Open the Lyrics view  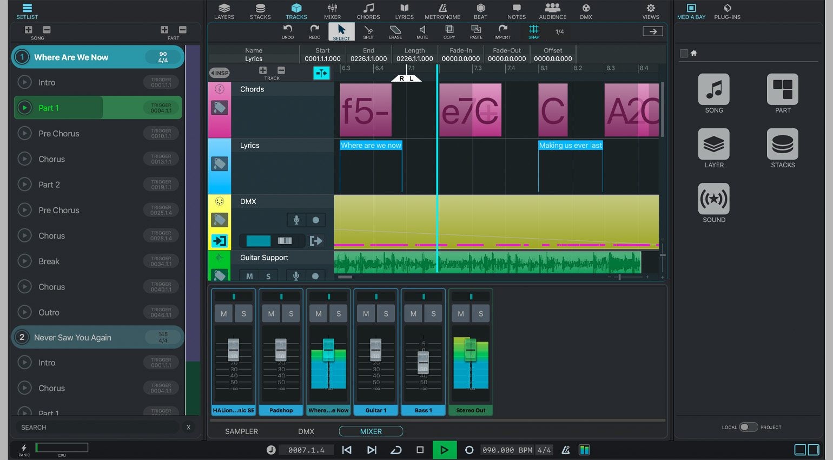[x=404, y=11]
